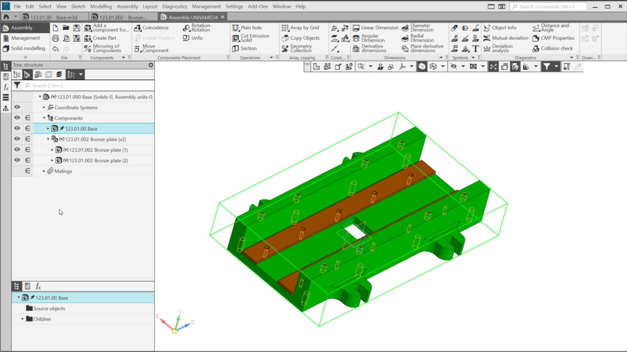The width and height of the screenshot is (627, 352).
Task: Select the Plain hole operation
Action: (x=247, y=28)
